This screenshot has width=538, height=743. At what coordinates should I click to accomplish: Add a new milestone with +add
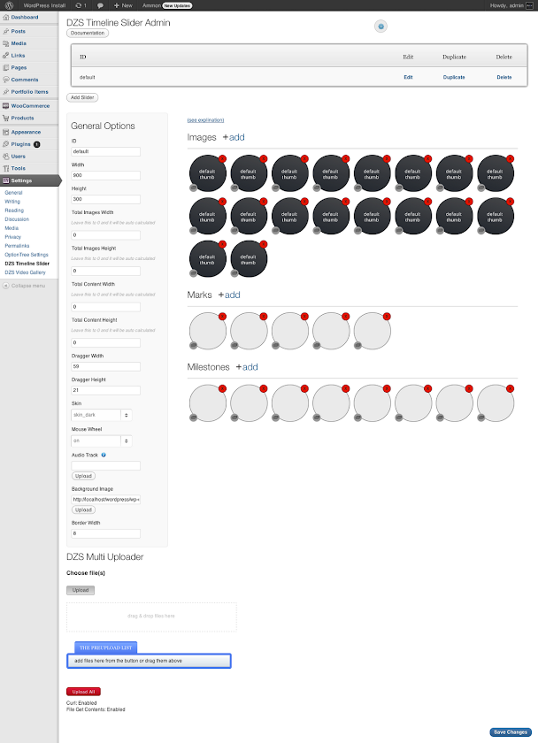coord(247,367)
